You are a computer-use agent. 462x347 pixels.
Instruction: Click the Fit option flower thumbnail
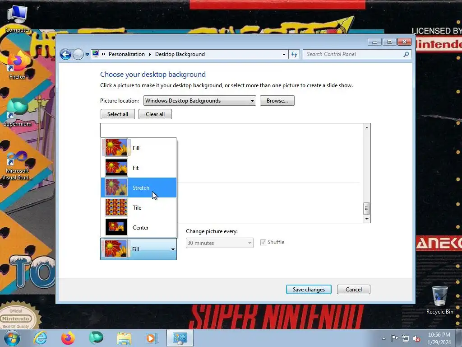pos(116,167)
